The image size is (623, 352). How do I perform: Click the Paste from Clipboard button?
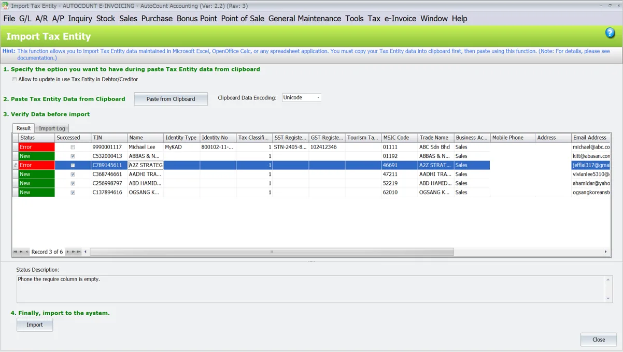click(171, 99)
